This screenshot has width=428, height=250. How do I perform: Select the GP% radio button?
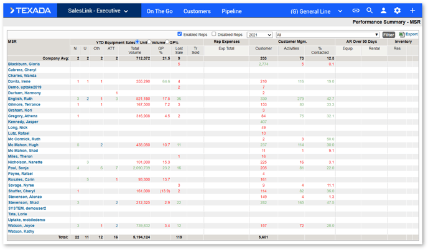[x=167, y=42]
